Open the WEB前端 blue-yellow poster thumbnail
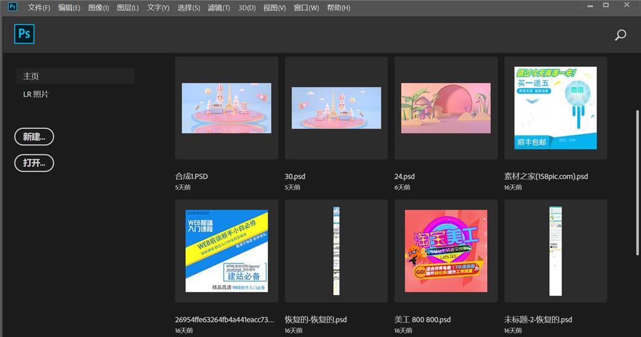 coord(227,251)
